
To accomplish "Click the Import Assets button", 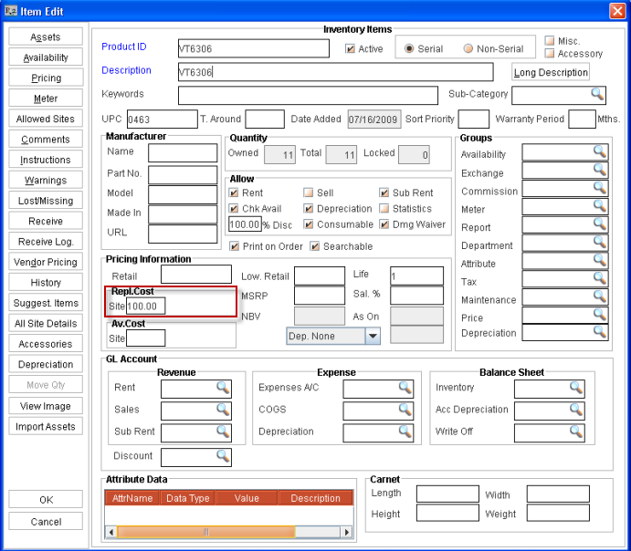I will click(46, 426).
